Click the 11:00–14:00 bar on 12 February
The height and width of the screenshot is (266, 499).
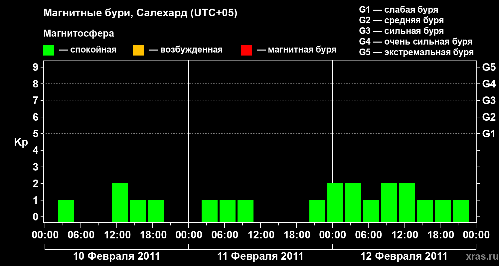[407, 202]
